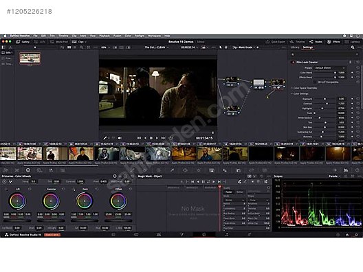
Task: Click Quick Export button
Action: click(x=275, y=42)
